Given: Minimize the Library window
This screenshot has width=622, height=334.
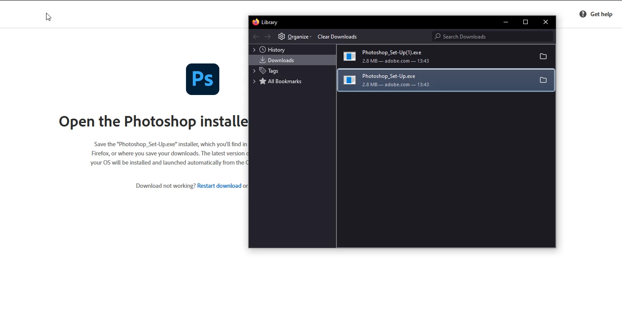Looking at the screenshot, I should click(506, 22).
